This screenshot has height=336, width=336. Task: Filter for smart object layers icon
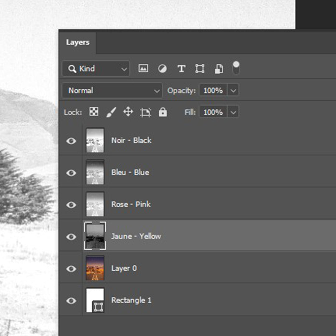pyautogui.click(x=219, y=69)
